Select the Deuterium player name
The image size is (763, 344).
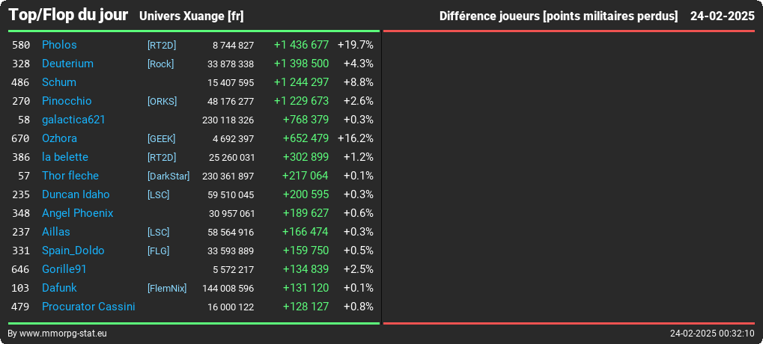click(67, 64)
